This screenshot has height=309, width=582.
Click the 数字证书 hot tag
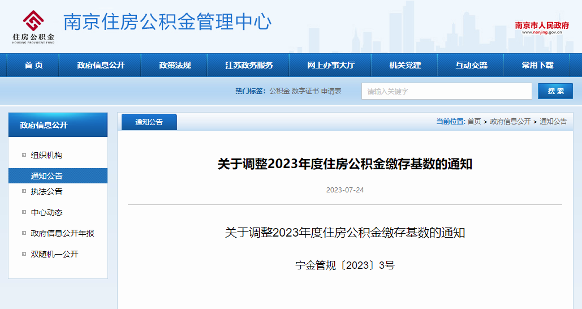[x=305, y=91]
